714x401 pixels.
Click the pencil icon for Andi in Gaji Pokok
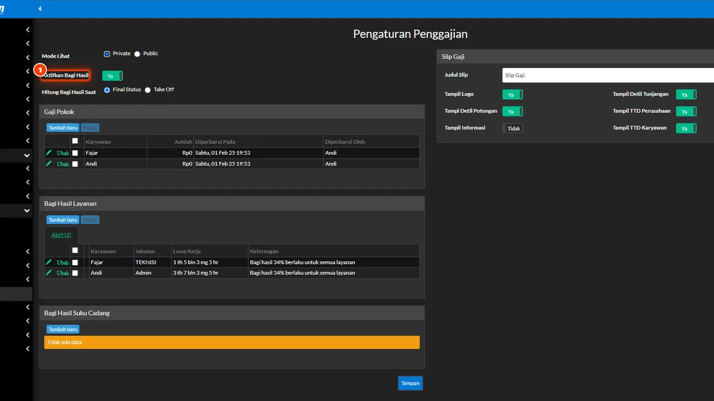49,164
